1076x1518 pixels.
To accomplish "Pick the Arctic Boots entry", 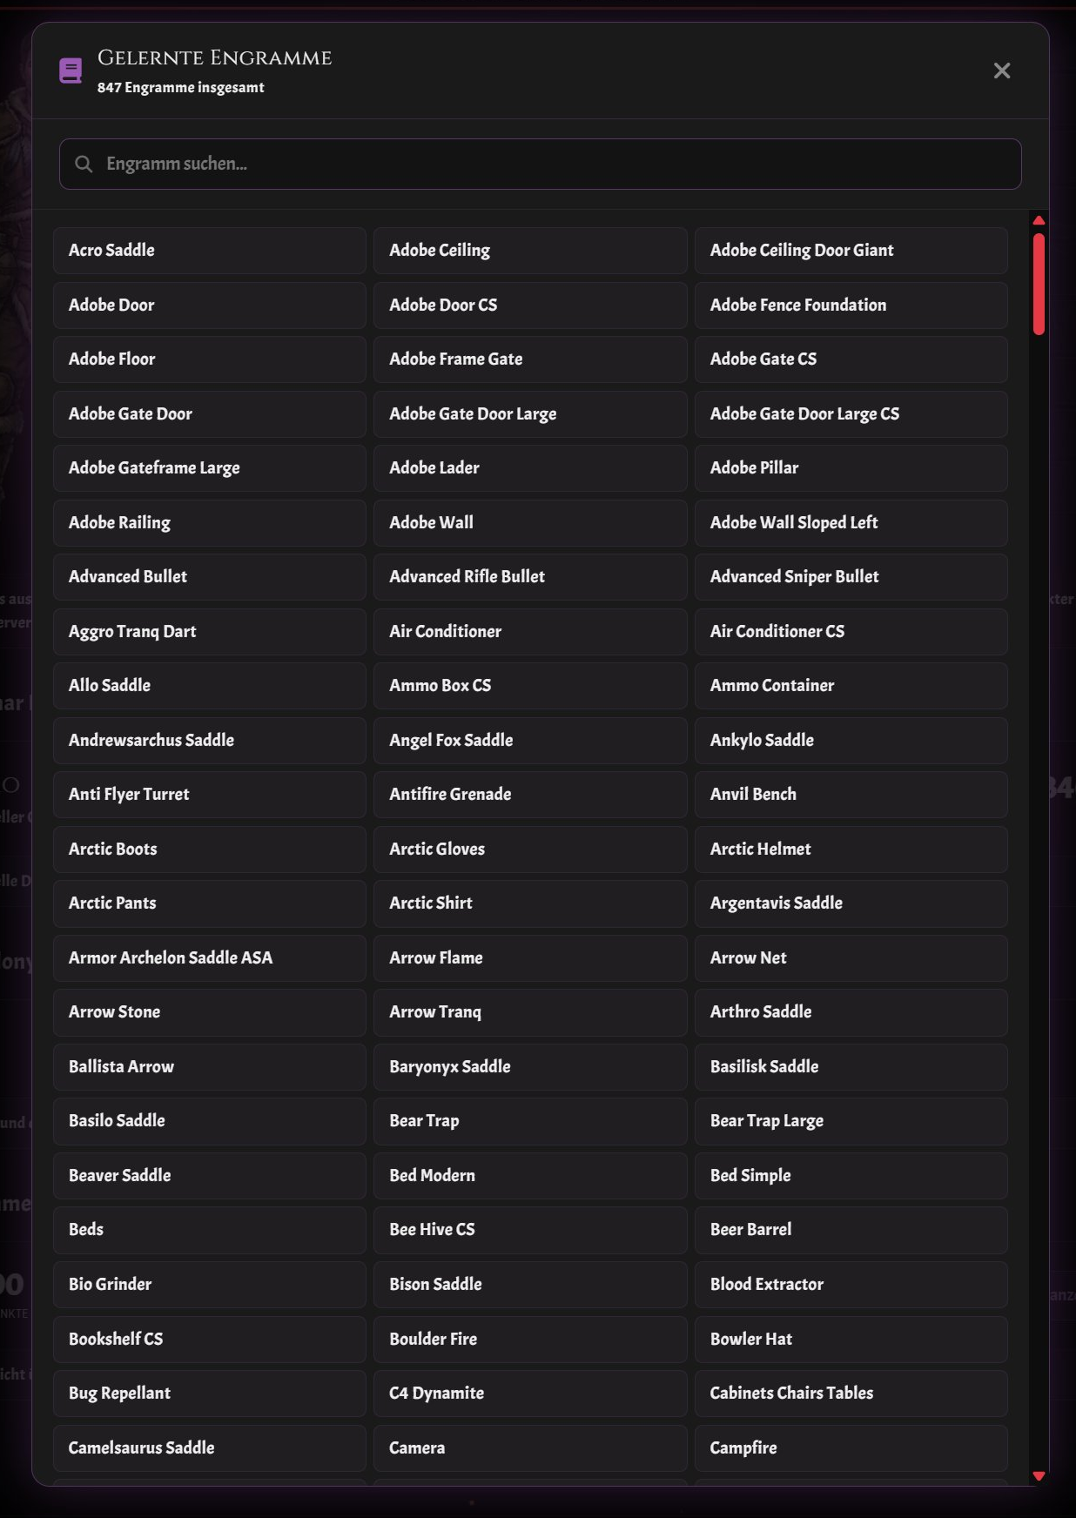I will point(210,849).
